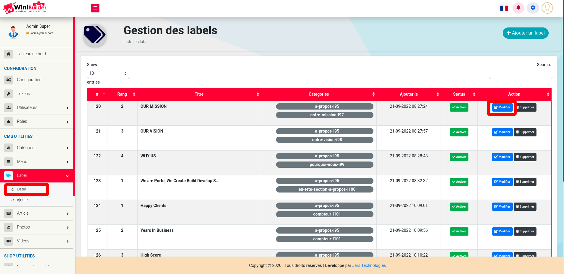Sort table by Rang column arrows
The height and width of the screenshot is (274, 564).
point(134,94)
